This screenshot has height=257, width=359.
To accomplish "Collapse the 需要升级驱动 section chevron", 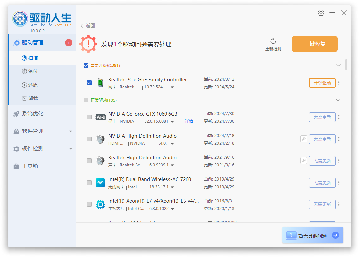I will click(x=338, y=65).
